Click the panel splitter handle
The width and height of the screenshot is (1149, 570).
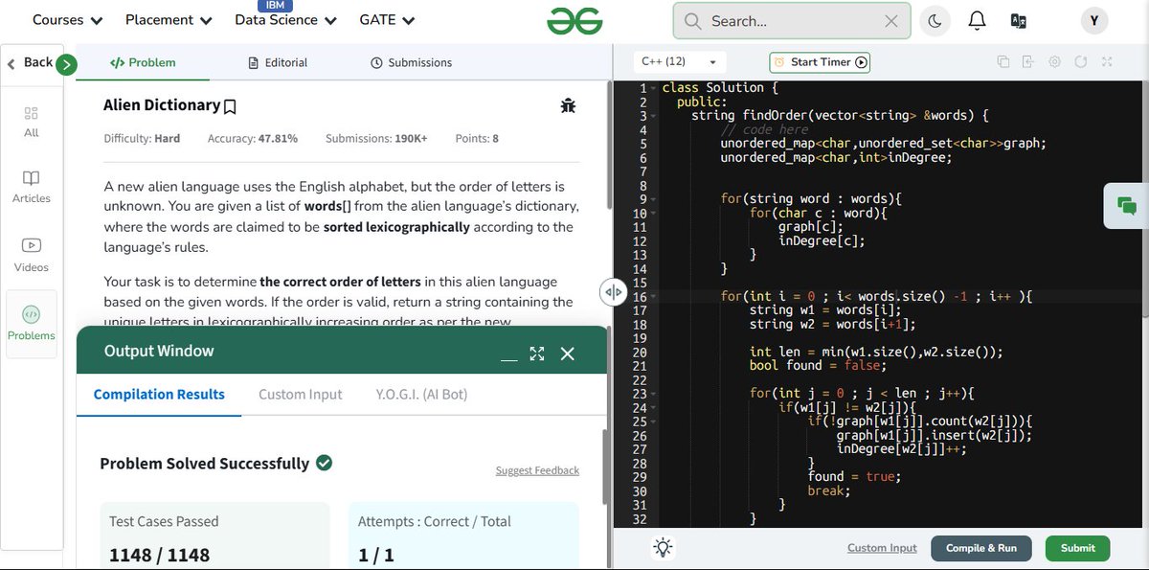point(613,291)
